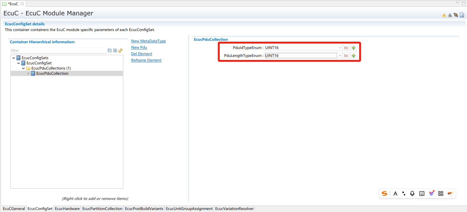Open the PduLengthTypeEnum dropdown arrow

[x=340, y=56]
